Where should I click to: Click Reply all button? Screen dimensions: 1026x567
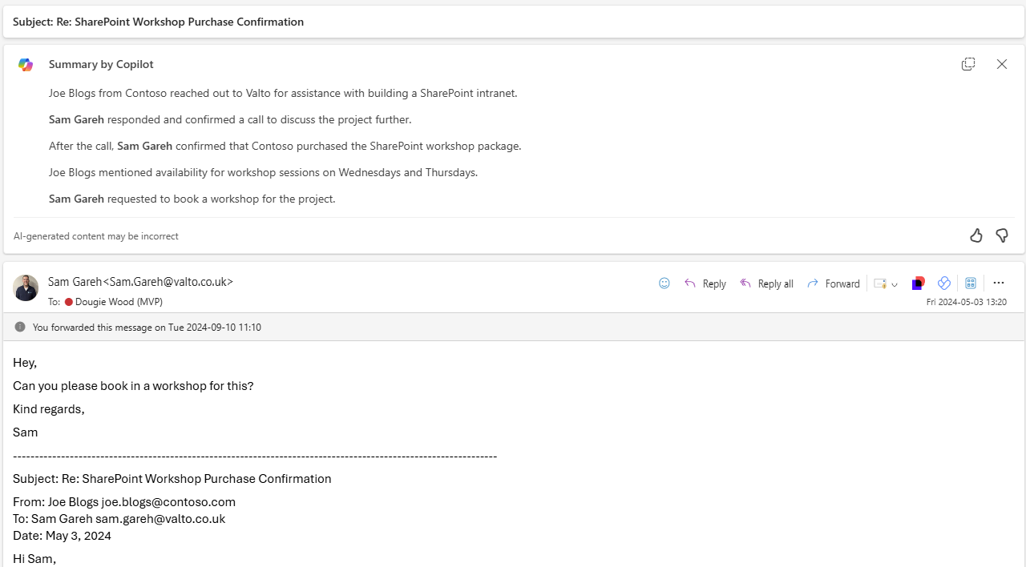[x=766, y=283]
